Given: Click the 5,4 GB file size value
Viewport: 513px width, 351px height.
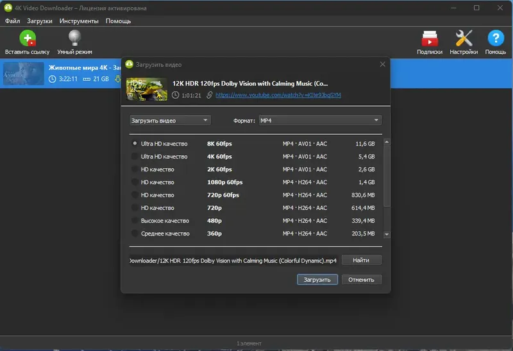Looking at the screenshot, I should coord(366,156).
